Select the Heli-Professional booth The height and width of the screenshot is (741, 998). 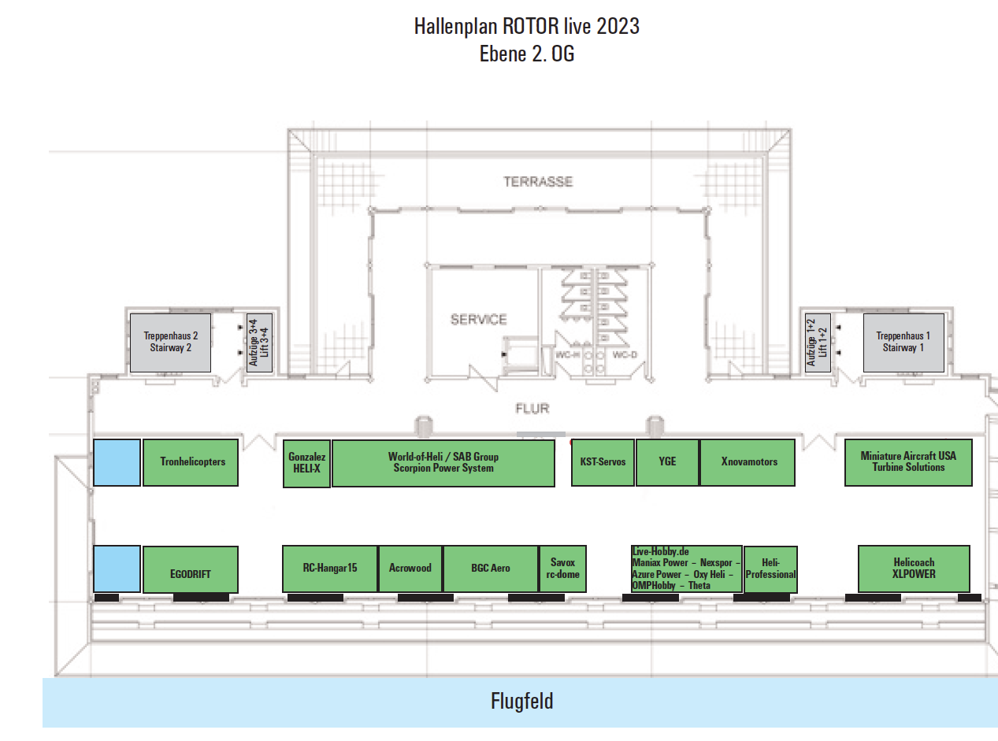click(770, 569)
